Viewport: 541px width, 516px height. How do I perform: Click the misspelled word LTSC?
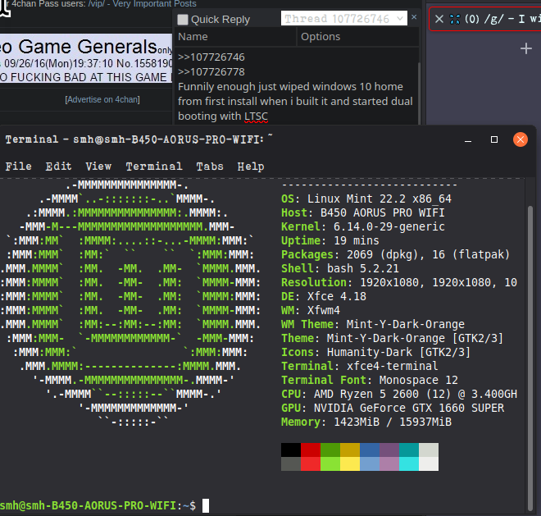click(256, 116)
